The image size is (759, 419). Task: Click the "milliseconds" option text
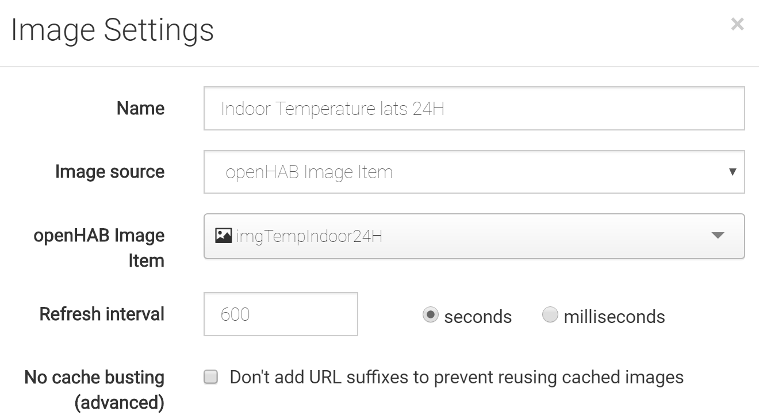click(x=614, y=317)
